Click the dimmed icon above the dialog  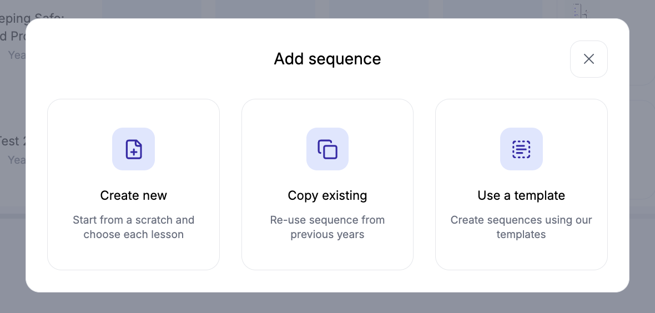[x=580, y=10]
